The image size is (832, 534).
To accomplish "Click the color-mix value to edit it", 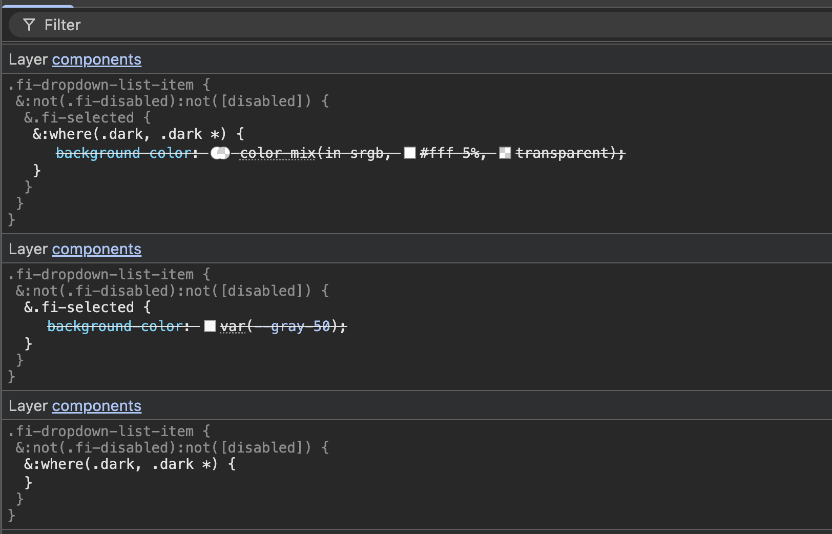I will (277, 153).
